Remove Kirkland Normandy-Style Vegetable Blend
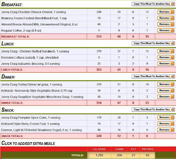The width and height of the screenshot is (176, 159). 165,91
